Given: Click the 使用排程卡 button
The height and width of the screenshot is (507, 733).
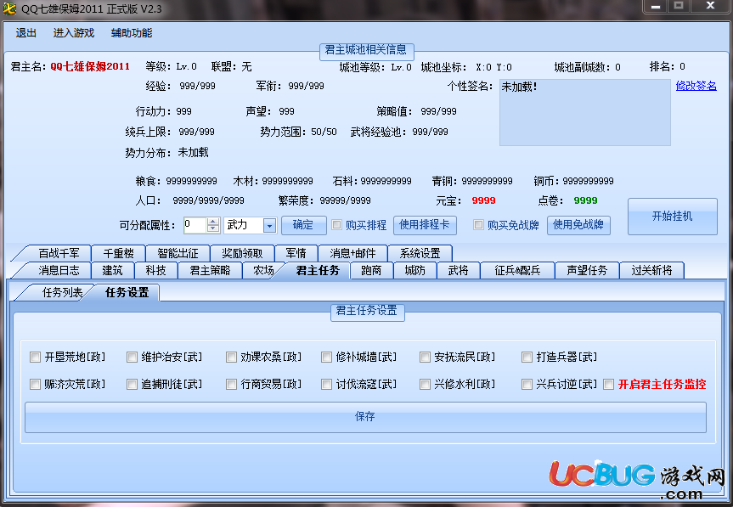Looking at the screenshot, I should click(x=424, y=225).
